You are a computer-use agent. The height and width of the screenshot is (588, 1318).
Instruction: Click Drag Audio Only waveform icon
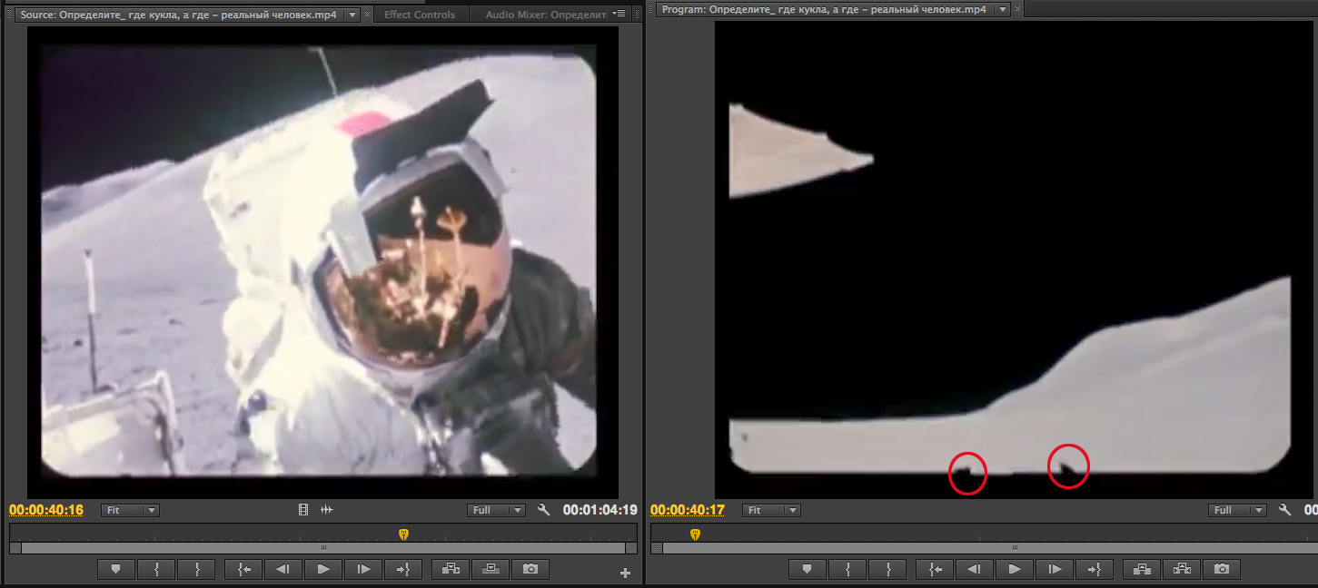(x=326, y=510)
